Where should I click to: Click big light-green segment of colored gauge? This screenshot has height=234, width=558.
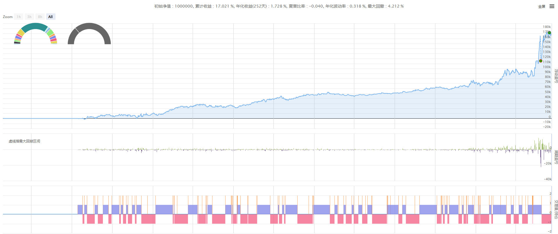50,33
